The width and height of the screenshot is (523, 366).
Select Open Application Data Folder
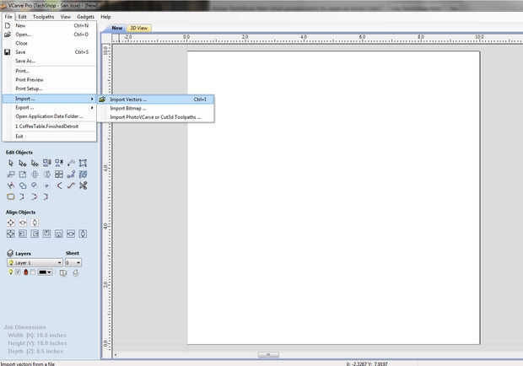click(x=50, y=116)
